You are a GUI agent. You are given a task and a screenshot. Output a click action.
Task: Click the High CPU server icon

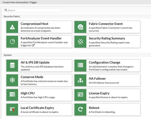pyautogui.click(x=12, y=94)
